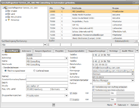Screen dimensions: 139x108
Task: Switch to the Projekte tab
Action: (60, 51)
